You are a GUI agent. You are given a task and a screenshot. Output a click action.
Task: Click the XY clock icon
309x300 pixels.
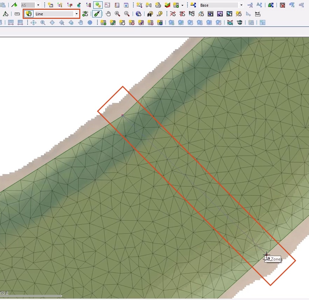click(160, 14)
